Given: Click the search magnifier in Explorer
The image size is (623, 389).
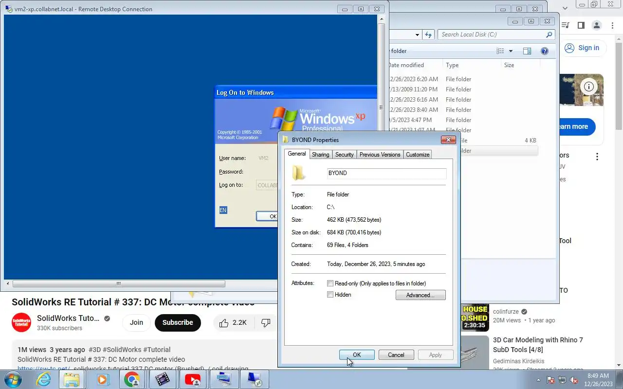Looking at the screenshot, I should click(x=549, y=35).
